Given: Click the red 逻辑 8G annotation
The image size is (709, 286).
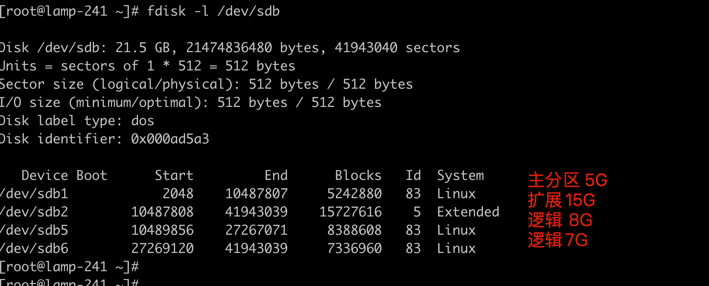Looking at the screenshot, I should click(560, 220).
